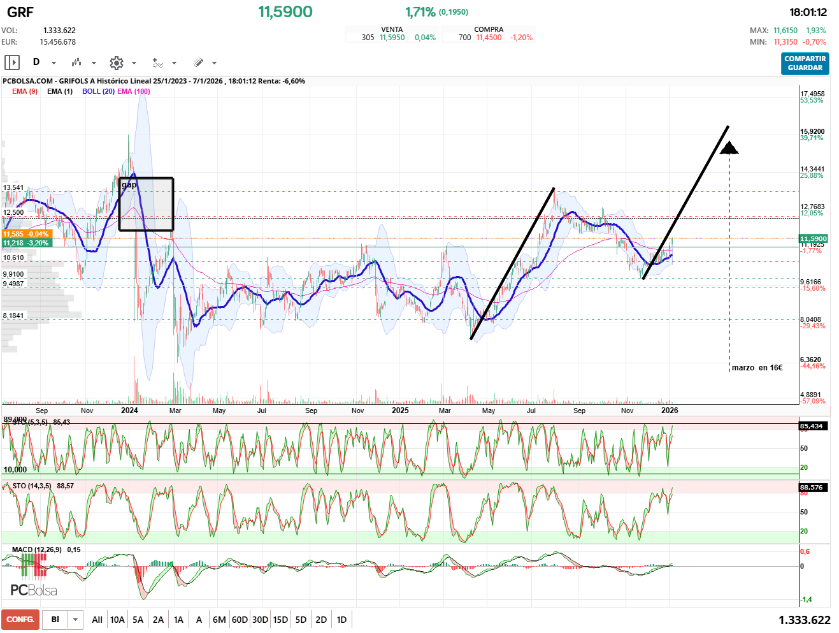This screenshot has width=839, height=633.
Task: Expand the drawing tools dropdown arrow
Action: click(x=214, y=63)
